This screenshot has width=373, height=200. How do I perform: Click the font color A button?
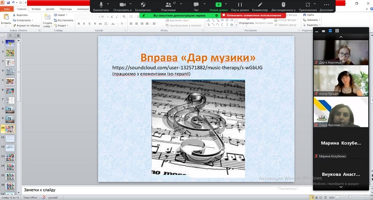pyautogui.click(x=122, y=24)
